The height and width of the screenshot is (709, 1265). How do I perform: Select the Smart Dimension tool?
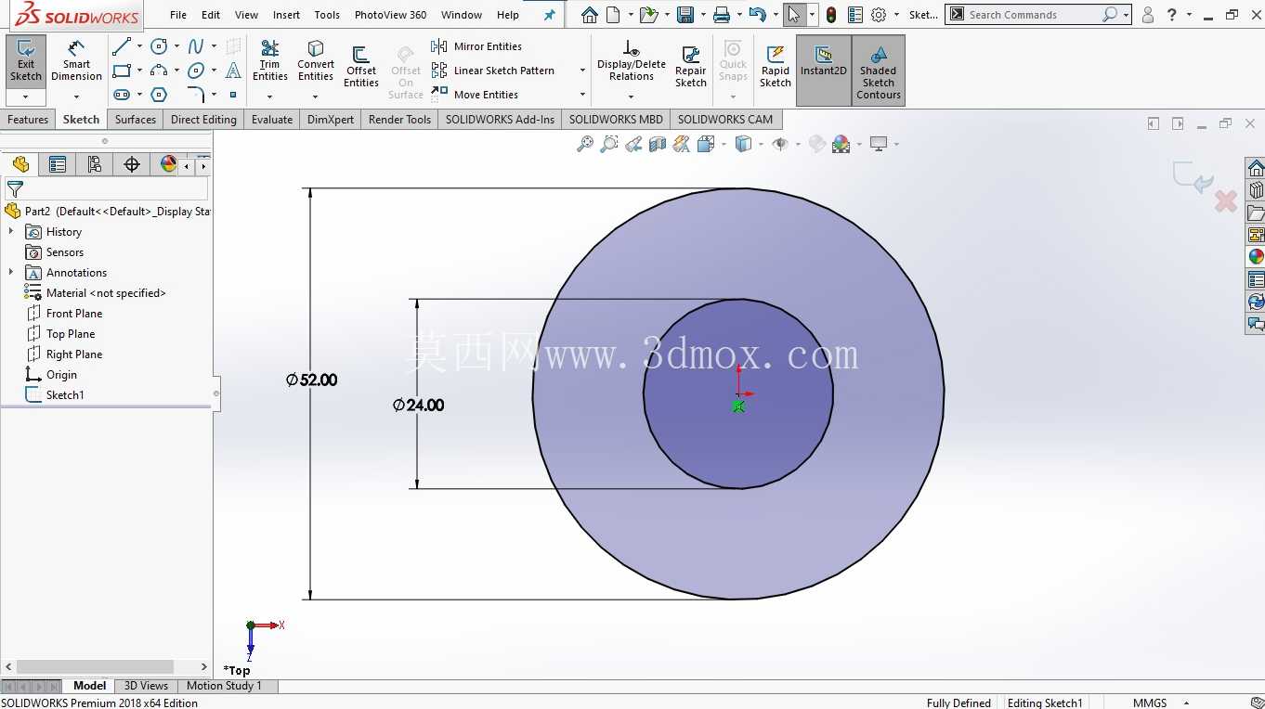tap(76, 61)
